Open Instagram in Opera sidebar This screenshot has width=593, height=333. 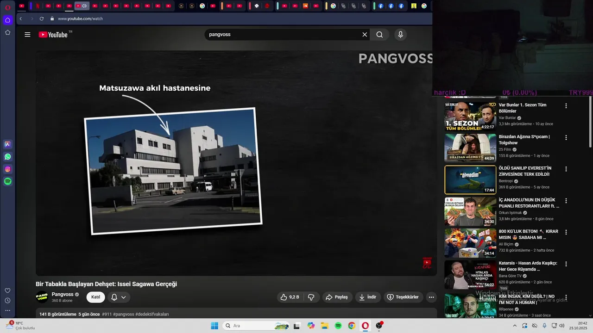click(7, 169)
